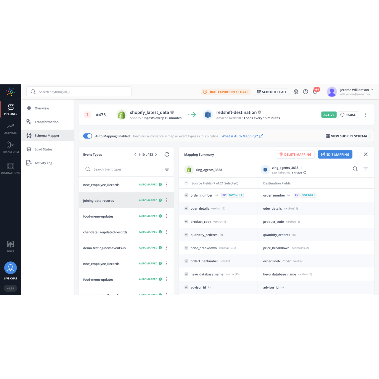The width and height of the screenshot is (379, 379).
Task: Open the notifications bell icon
Action: [x=315, y=92]
